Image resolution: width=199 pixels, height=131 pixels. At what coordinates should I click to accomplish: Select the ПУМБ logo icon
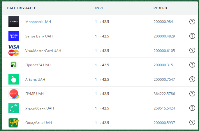tap(14, 94)
